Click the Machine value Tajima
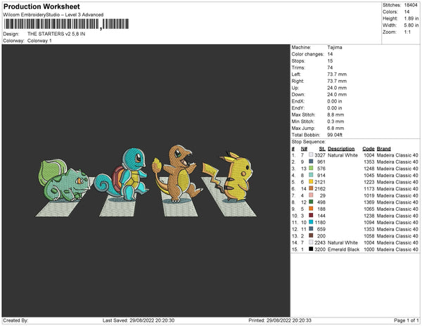 [335, 47]
